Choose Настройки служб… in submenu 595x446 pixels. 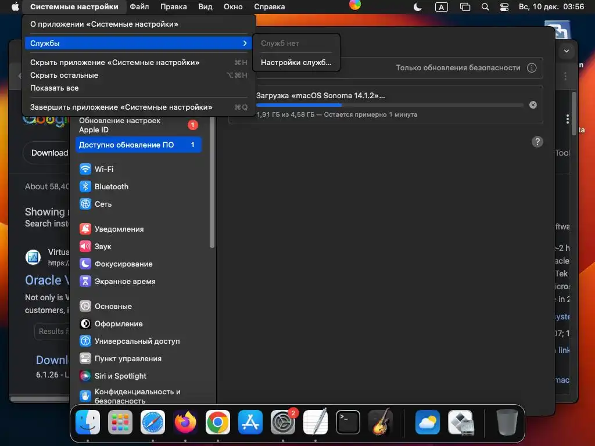(x=296, y=63)
